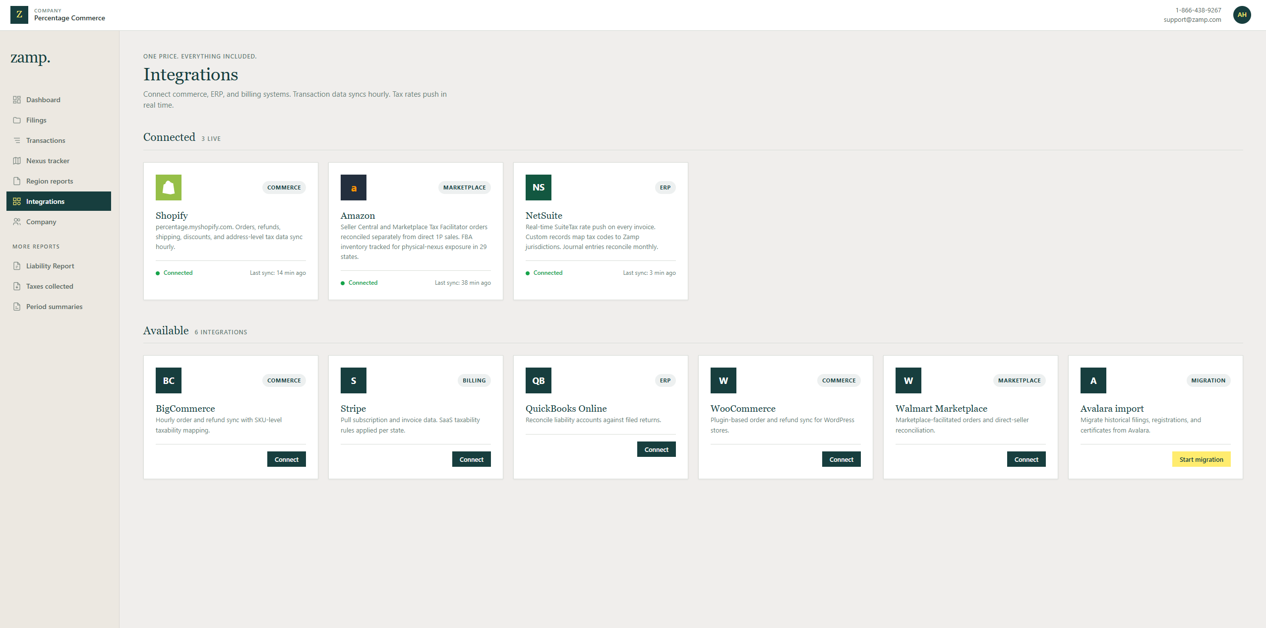Screen dimensions: 1266x628
Task: Select Period summaries in More Reports
Action: tap(54, 307)
